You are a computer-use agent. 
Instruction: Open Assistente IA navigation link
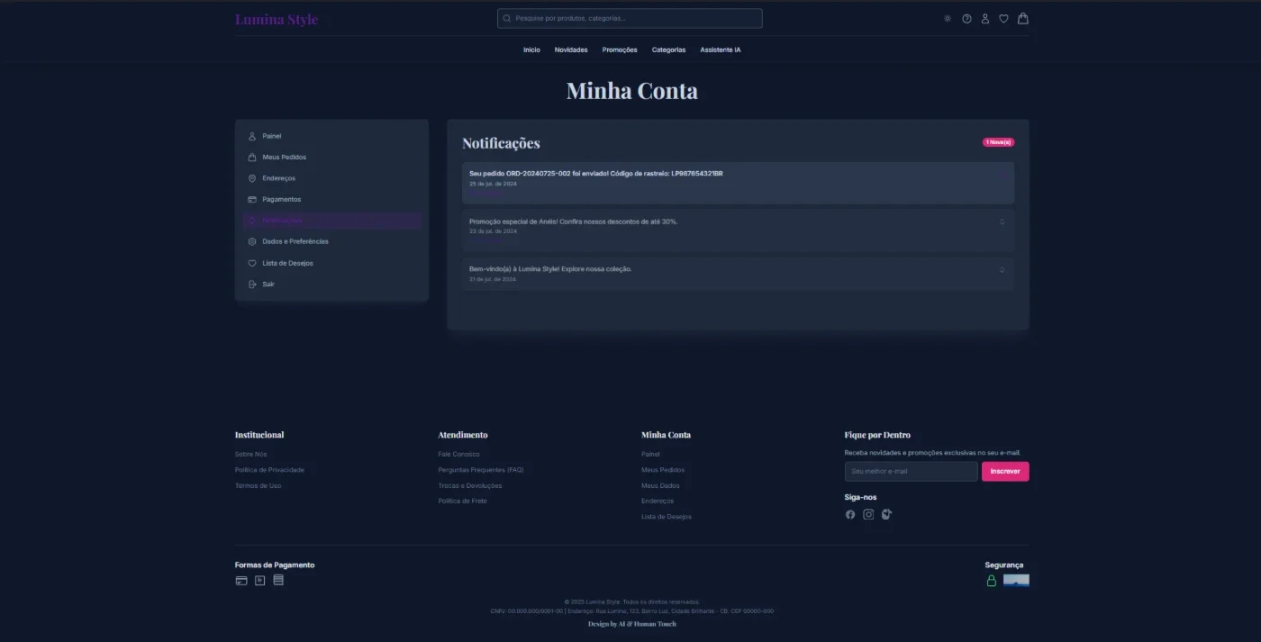click(x=721, y=50)
